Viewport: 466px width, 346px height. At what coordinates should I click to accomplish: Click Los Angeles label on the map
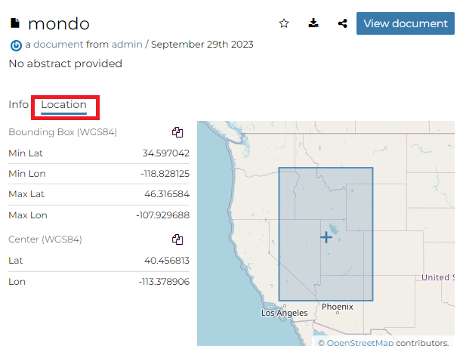285,313
